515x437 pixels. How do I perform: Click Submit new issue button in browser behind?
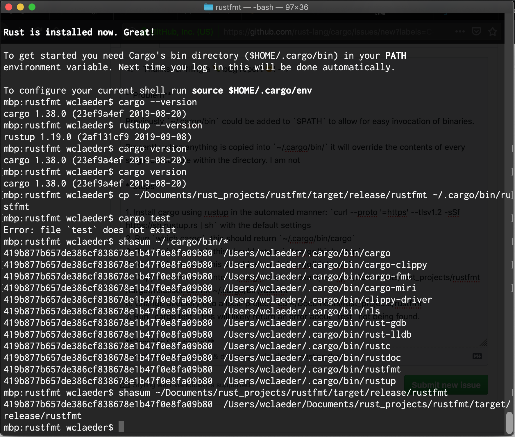point(446,385)
